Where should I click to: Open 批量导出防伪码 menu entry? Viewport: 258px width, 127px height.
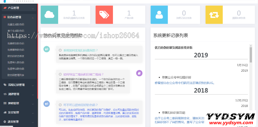tap(16, 69)
